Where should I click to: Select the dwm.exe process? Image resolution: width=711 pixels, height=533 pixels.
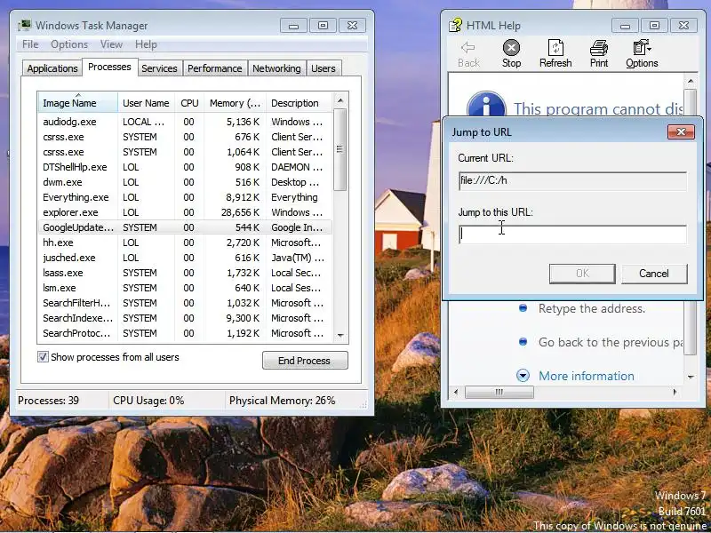click(x=185, y=182)
